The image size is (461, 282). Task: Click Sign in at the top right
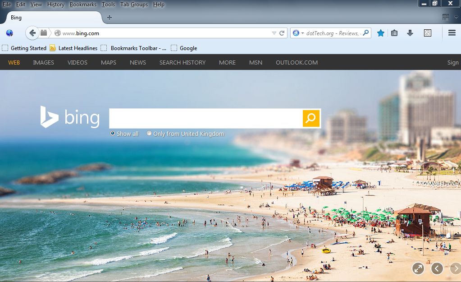pyautogui.click(x=453, y=62)
